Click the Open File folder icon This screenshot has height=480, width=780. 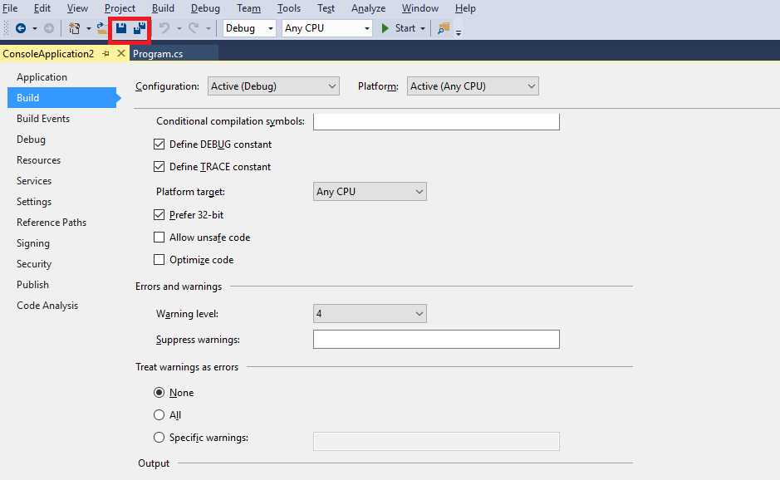point(102,28)
